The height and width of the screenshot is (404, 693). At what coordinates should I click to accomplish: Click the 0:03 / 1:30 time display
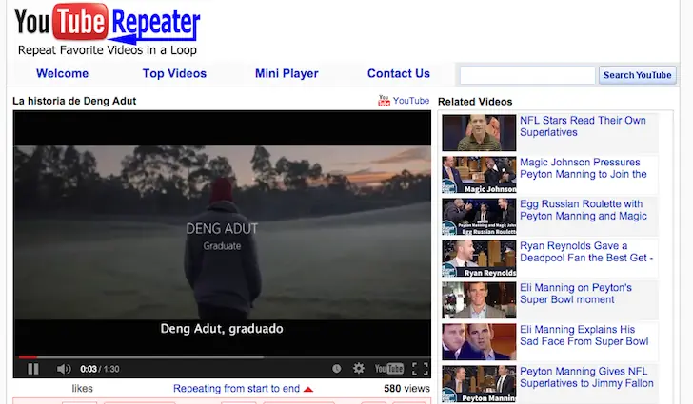[x=100, y=369]
